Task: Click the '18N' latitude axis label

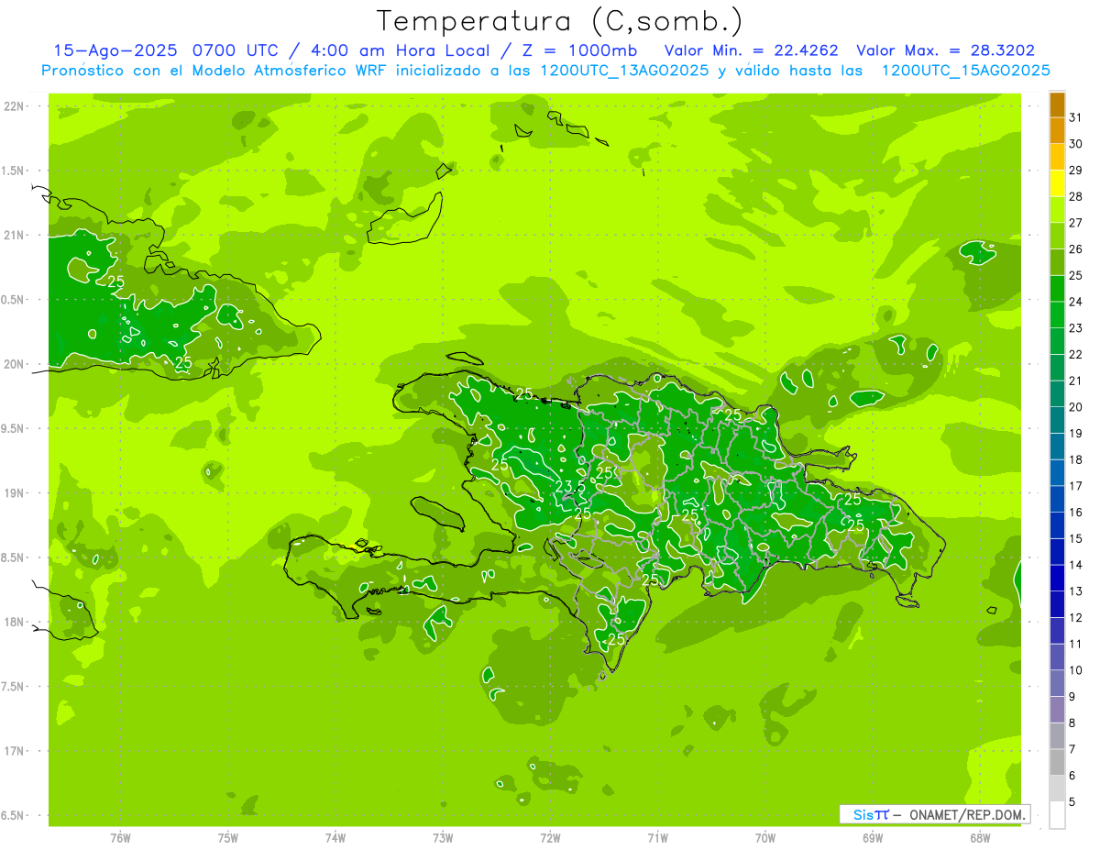Action: click(14, 622)
